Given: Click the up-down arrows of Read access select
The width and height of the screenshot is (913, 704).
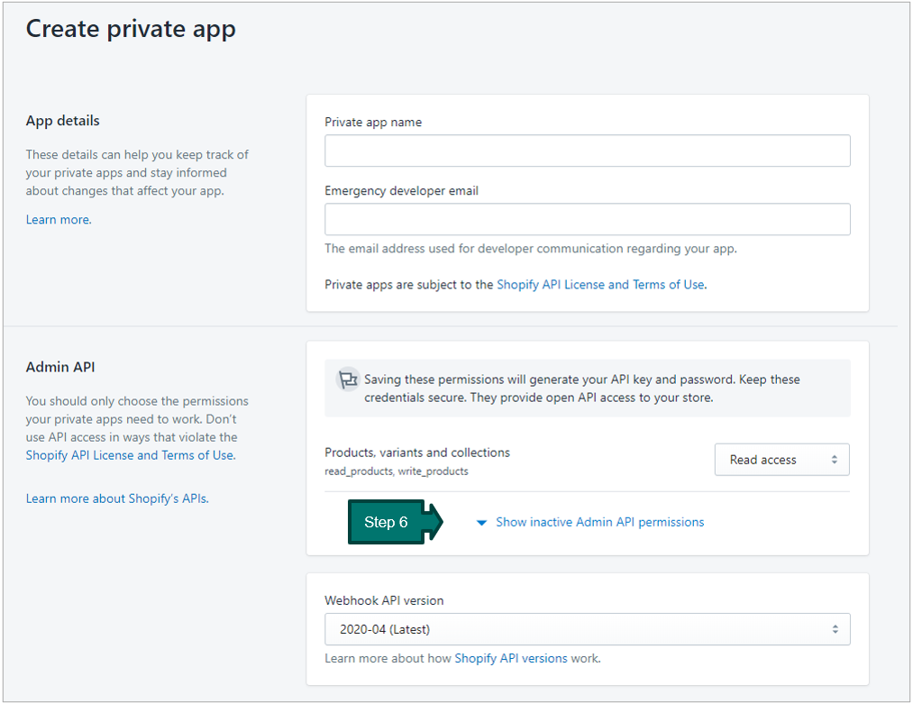Looking at the screenshot, I should coord(834,460).
